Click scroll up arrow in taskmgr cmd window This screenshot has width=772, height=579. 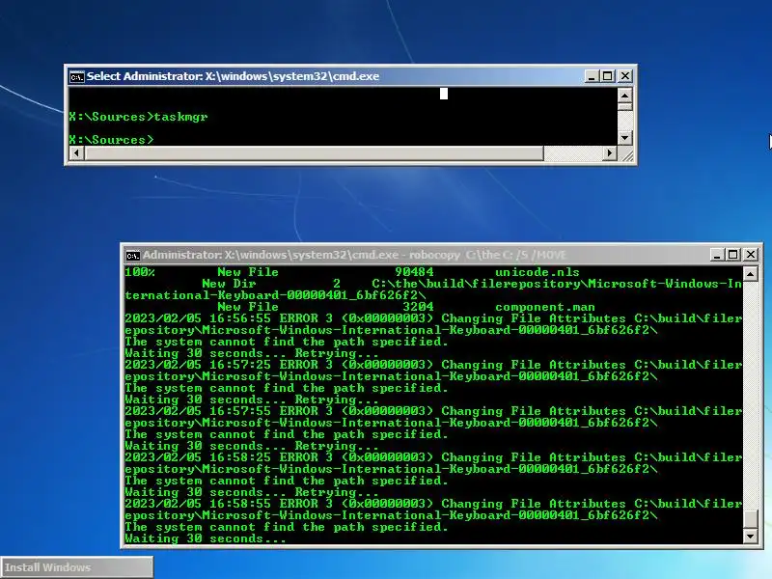624,95
